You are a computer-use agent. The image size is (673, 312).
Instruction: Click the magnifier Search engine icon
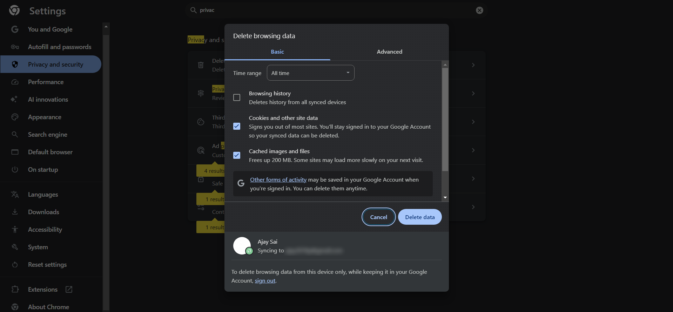click(15, 135)
